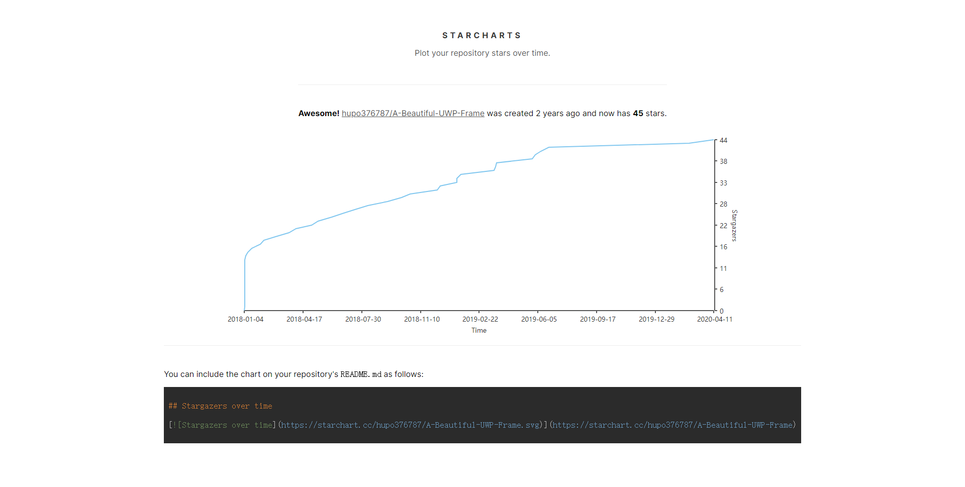Click the 2019-06-05 date label on the x-axis

[x=539, y=320]
